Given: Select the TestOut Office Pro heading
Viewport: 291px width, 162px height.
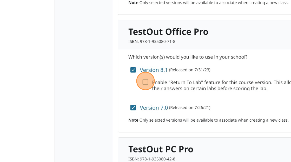Looking at the screenshot, I should tap(168, 31).
